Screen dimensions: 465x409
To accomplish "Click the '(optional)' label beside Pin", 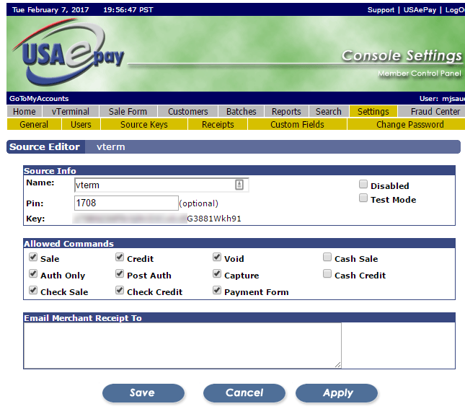I will point(198,203).
